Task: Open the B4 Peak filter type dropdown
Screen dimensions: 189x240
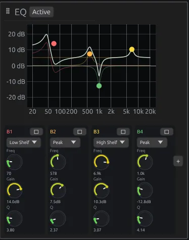Action: tap(152, 142)
